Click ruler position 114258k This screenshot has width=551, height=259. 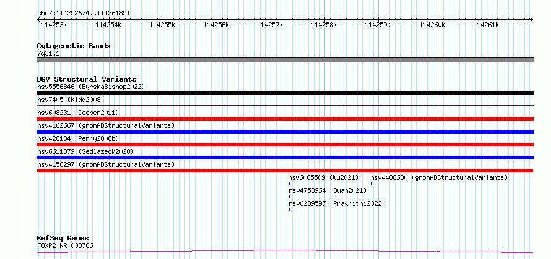(x=324, y=25)
